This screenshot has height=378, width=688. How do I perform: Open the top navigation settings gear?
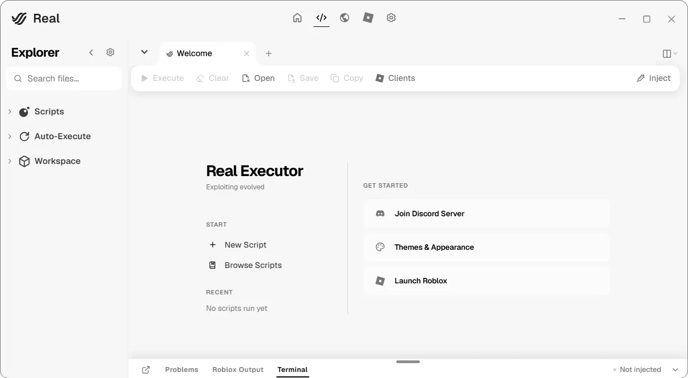391,18
